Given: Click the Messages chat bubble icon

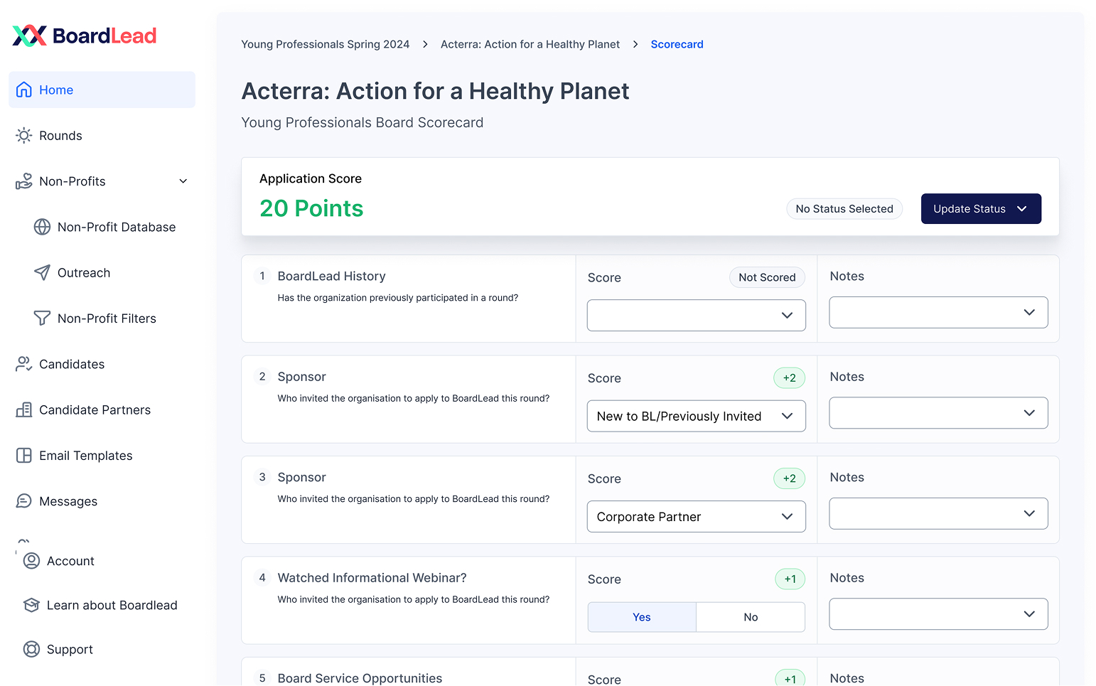Looking at the screenshot, I should click(24, 501).
